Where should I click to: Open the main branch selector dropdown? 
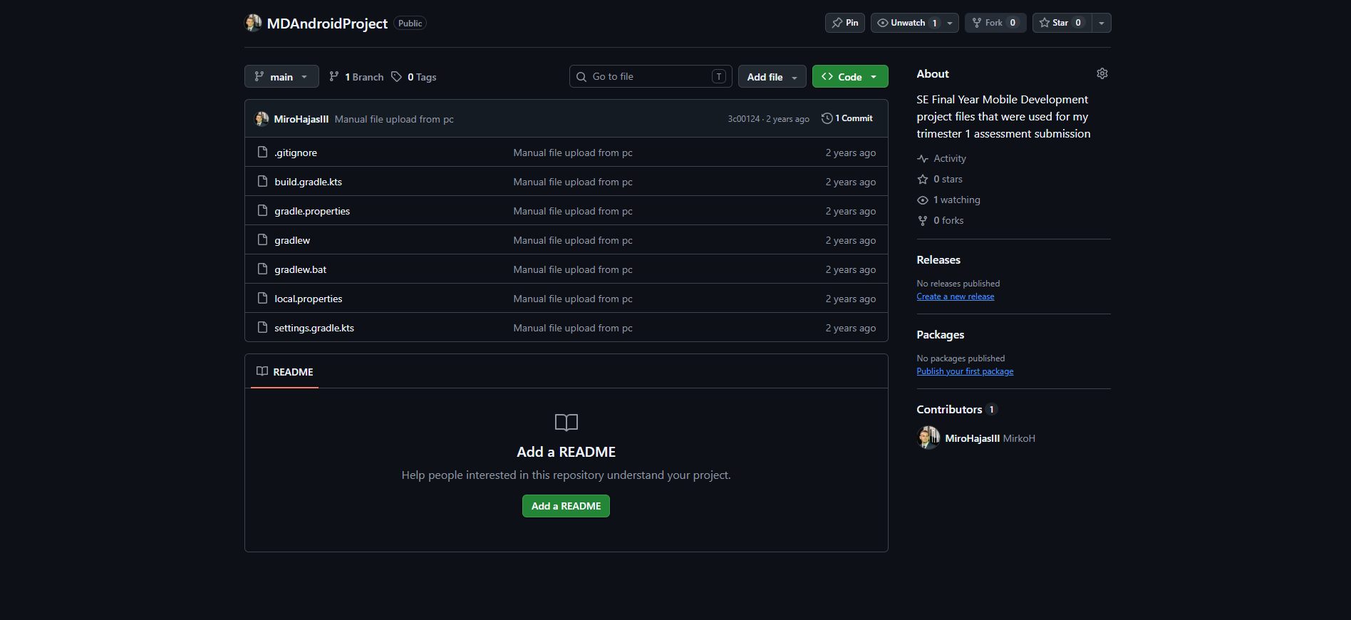click(281, 76)
